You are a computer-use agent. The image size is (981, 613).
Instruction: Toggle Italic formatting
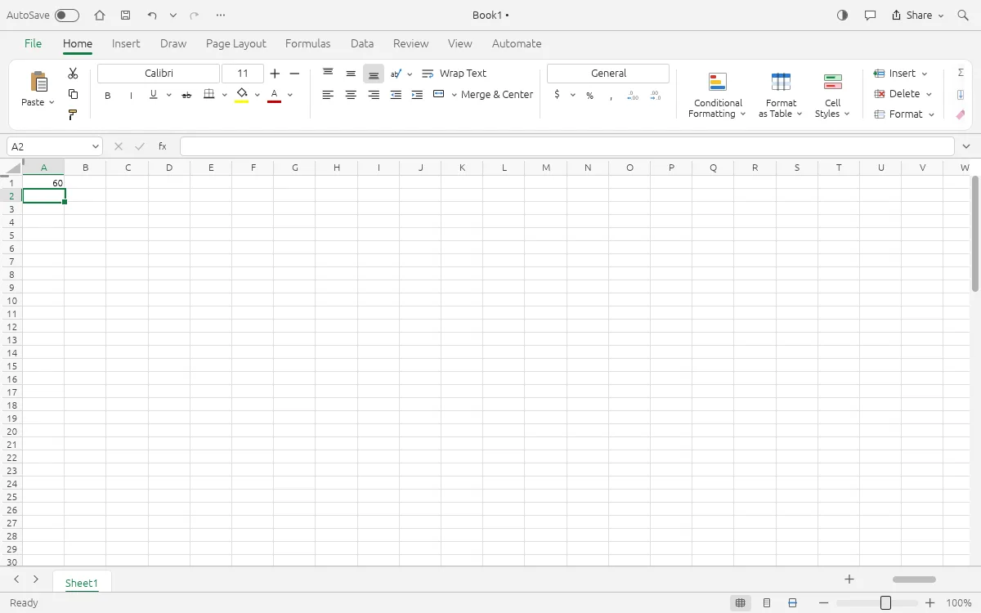[131, 96]
